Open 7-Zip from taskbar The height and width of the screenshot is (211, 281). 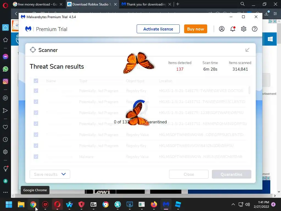[x=94, y=204]
